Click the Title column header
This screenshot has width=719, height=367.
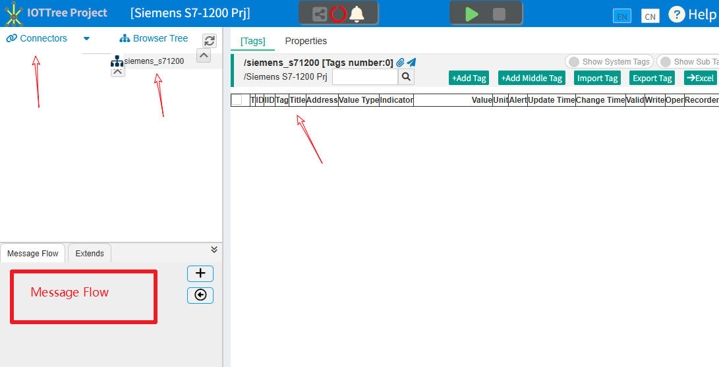[x=298, y=100]
